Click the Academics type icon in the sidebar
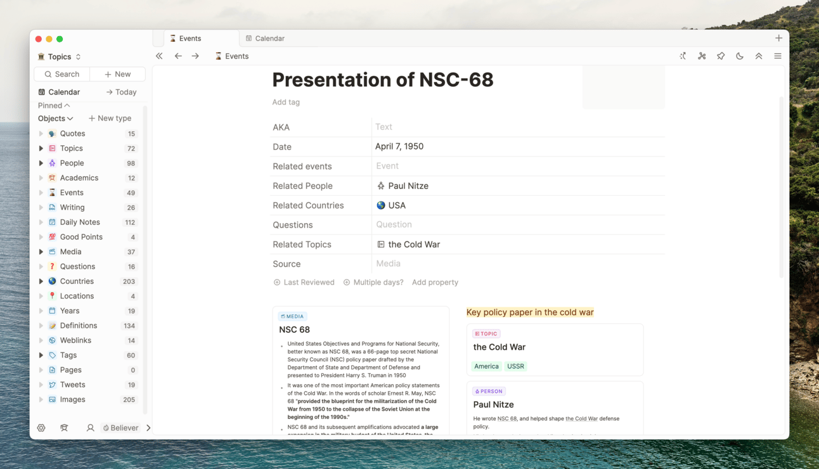 click(52, 178)
